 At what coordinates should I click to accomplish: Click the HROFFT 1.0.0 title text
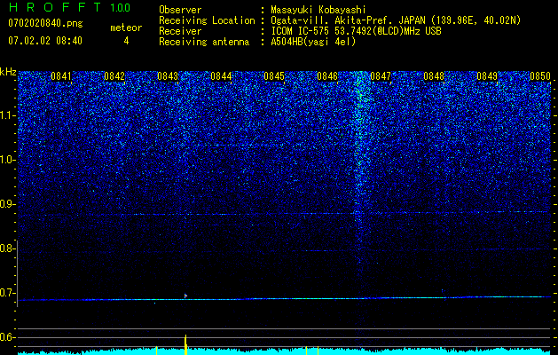pyautogui.click(x=69, y=7)
